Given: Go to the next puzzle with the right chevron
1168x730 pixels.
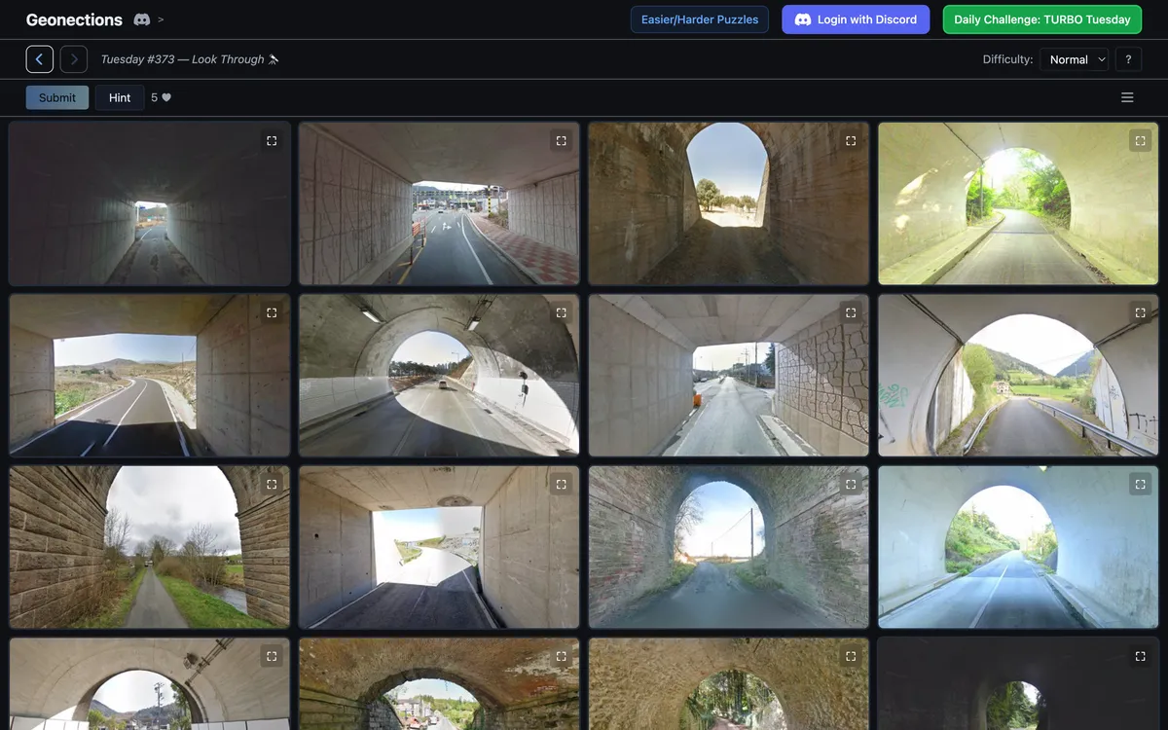Looking at the screenshot, I should 74,59.
